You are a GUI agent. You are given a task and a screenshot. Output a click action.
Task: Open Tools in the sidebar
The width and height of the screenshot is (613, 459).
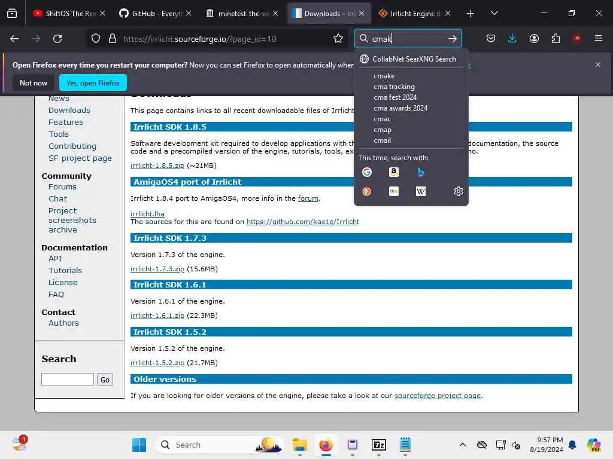click(59, 134)
